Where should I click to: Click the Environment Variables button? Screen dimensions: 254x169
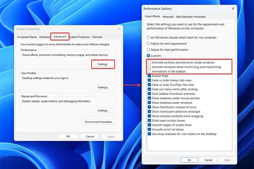click(x=99, y=122)
